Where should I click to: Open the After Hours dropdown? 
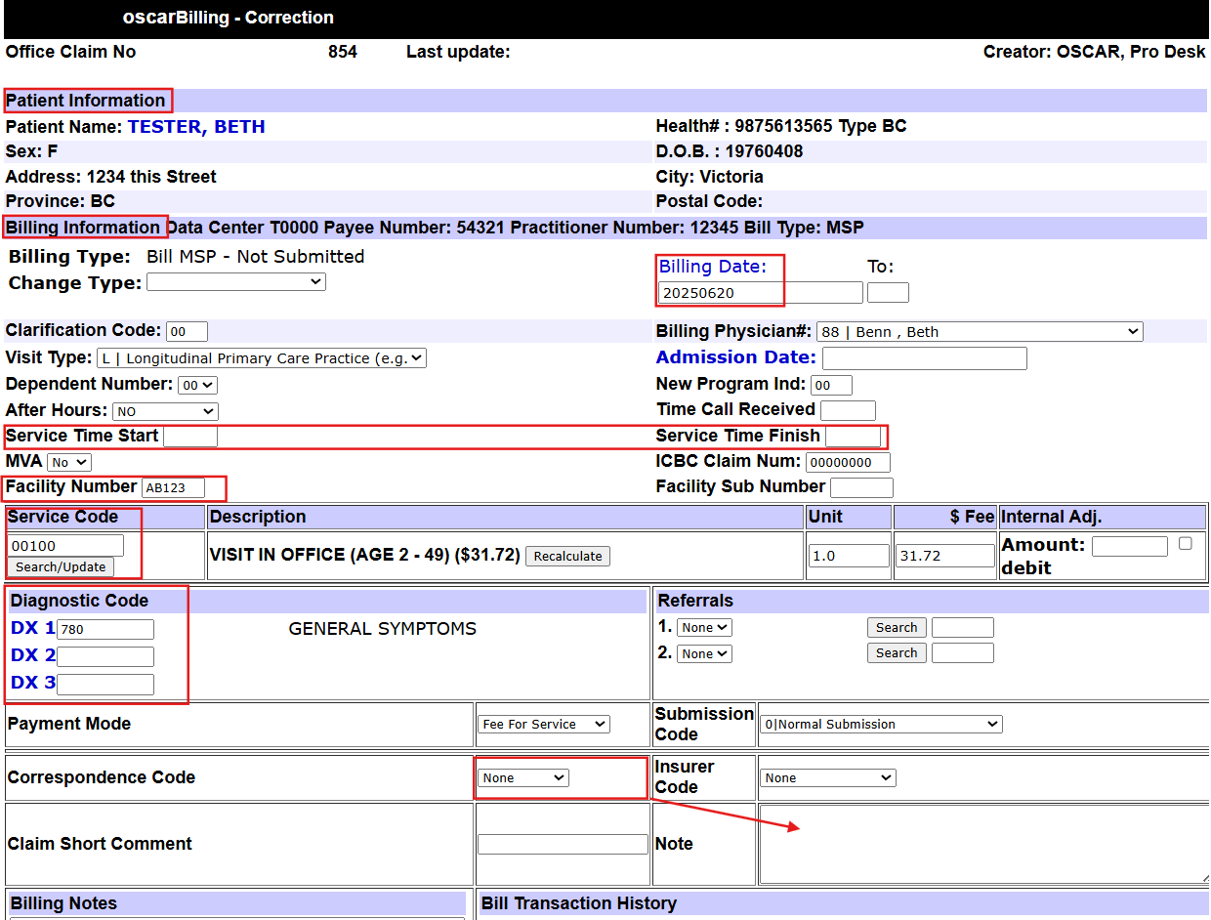164,410
